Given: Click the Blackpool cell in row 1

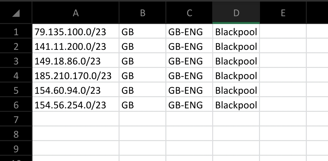Looking at the screenshot, I should click(x=236, y=31).
